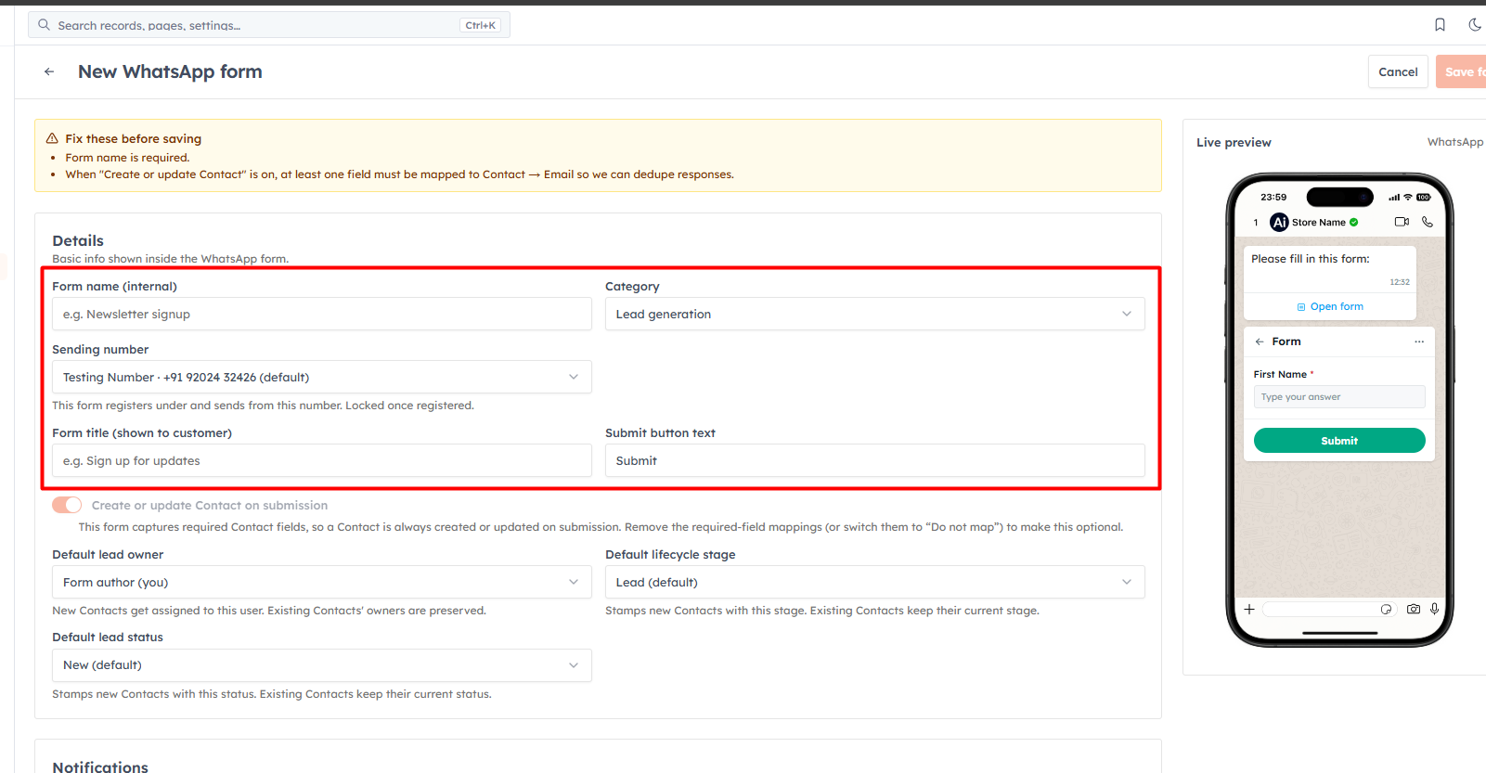This screenshot has height=773, width=1486.
Task: Tap the back arrow next to Form in preview
Action: (1260, 341)
